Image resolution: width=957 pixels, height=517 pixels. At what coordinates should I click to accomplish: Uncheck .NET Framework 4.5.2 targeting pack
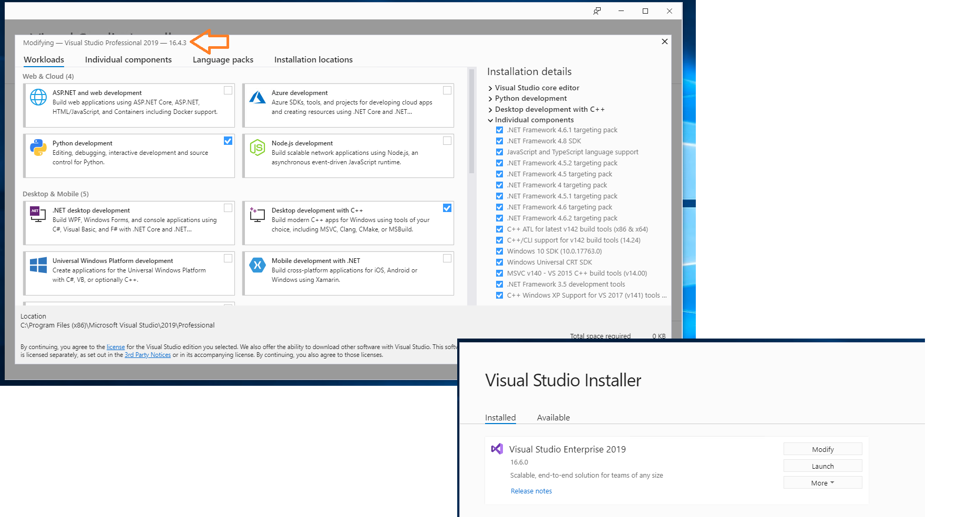click(x=500, y=163)
